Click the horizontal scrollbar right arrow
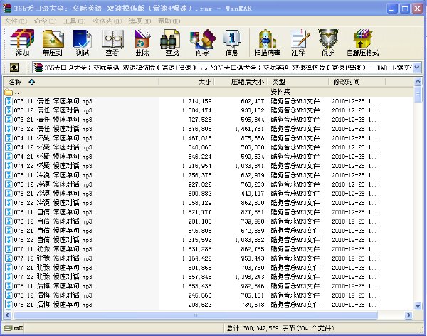 tap(408, 315)
